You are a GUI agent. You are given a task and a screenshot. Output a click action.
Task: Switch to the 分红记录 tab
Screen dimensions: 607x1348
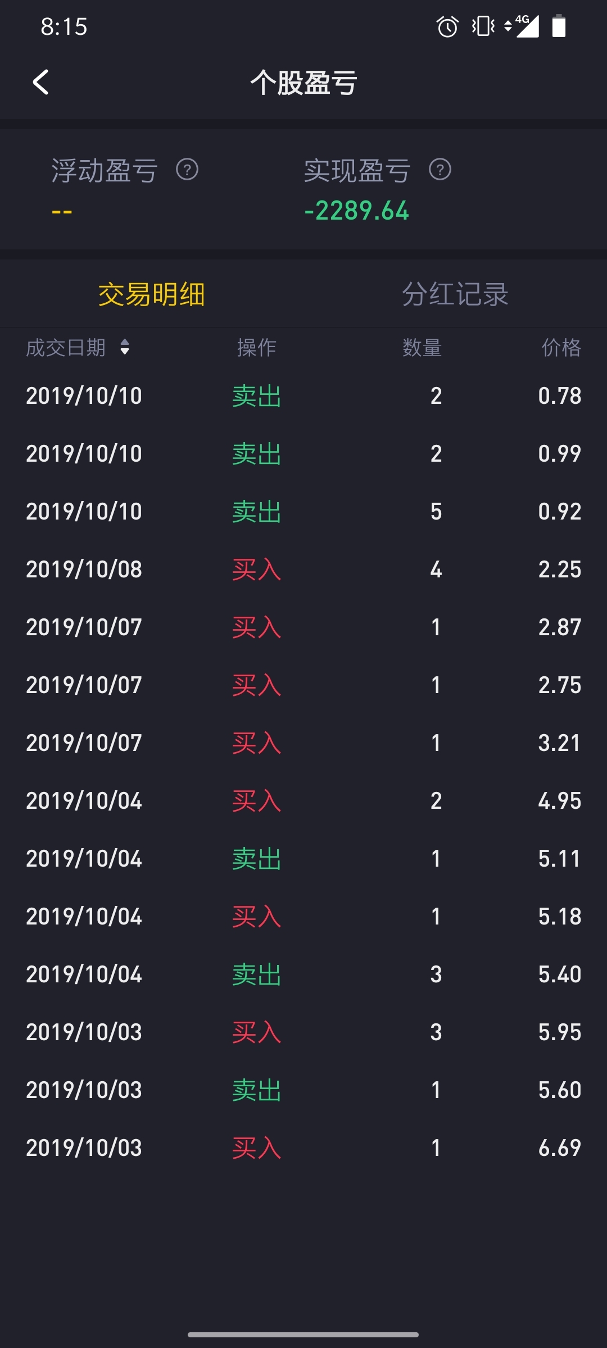tap(455, 294)
